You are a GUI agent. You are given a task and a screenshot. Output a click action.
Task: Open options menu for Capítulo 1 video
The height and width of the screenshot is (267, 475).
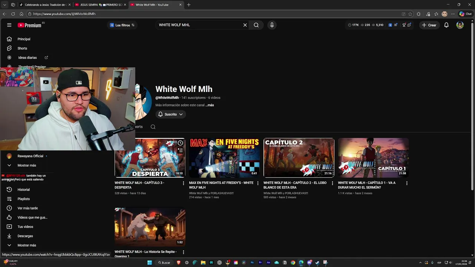[x=407, y=183]
